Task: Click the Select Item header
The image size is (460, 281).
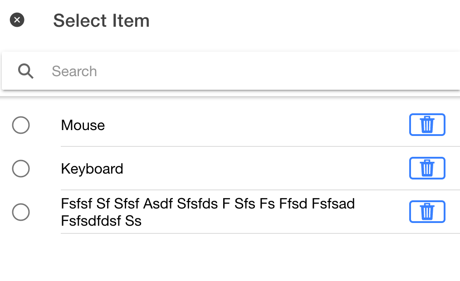Action: (101, 20)
